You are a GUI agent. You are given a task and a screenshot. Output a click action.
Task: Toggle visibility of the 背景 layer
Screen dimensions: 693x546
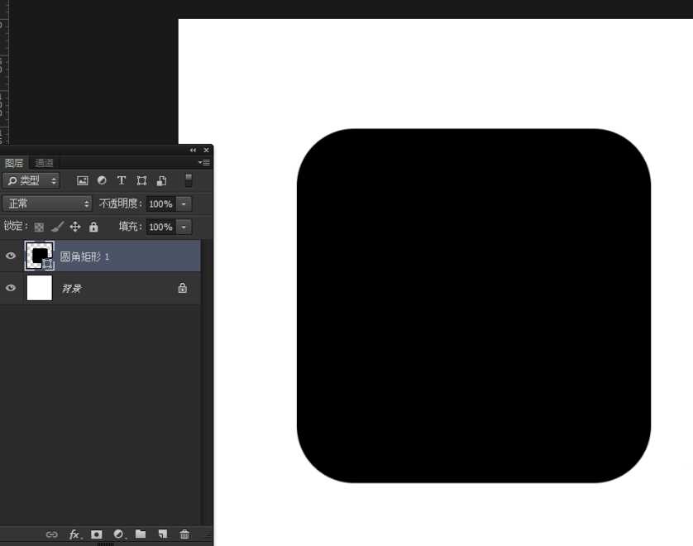click(11, 288)
